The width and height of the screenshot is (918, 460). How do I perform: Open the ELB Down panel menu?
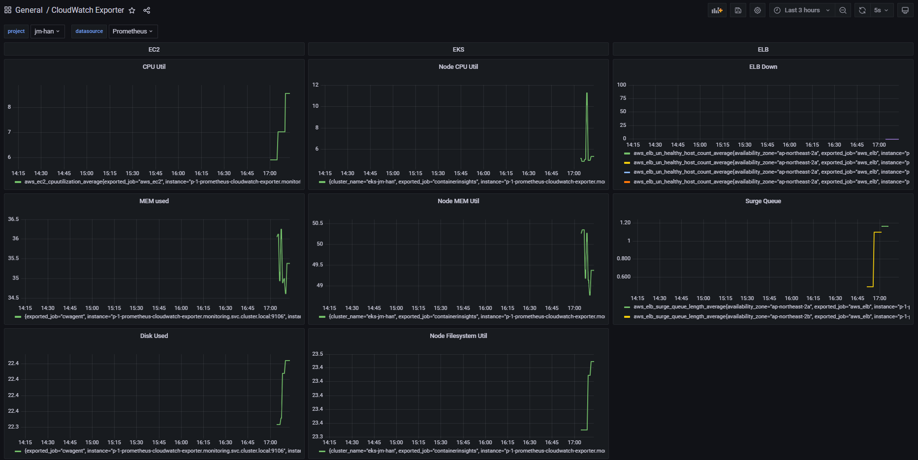[x=763, y=67]
